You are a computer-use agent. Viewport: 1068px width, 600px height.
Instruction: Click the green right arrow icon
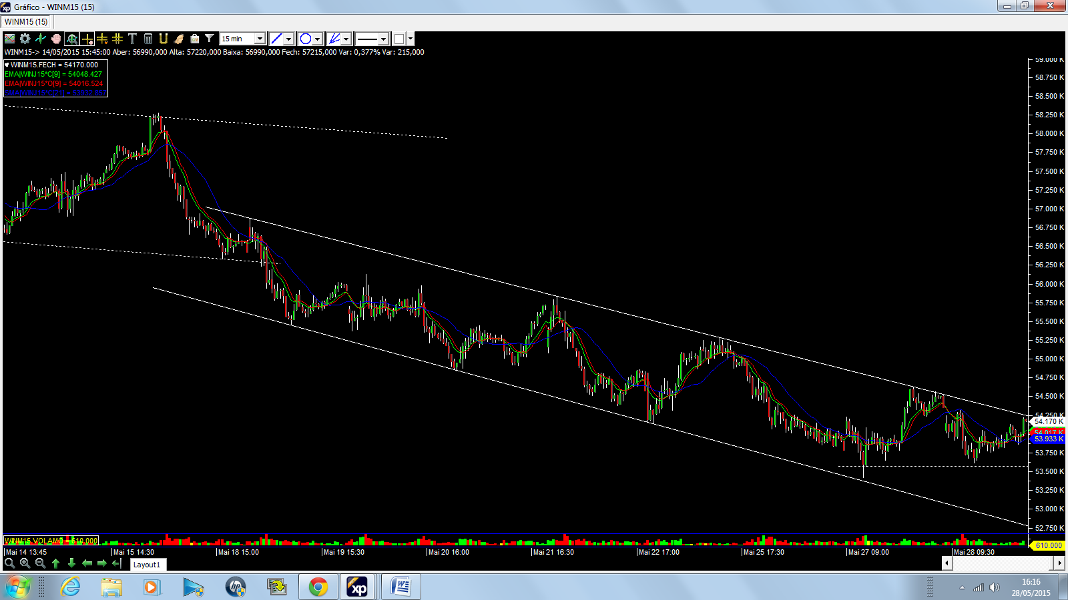102,563
